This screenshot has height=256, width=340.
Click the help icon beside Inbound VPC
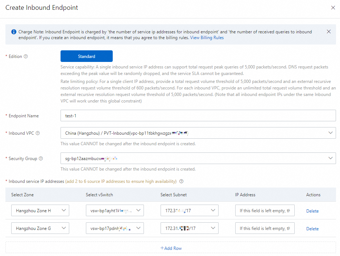point(38,133)
